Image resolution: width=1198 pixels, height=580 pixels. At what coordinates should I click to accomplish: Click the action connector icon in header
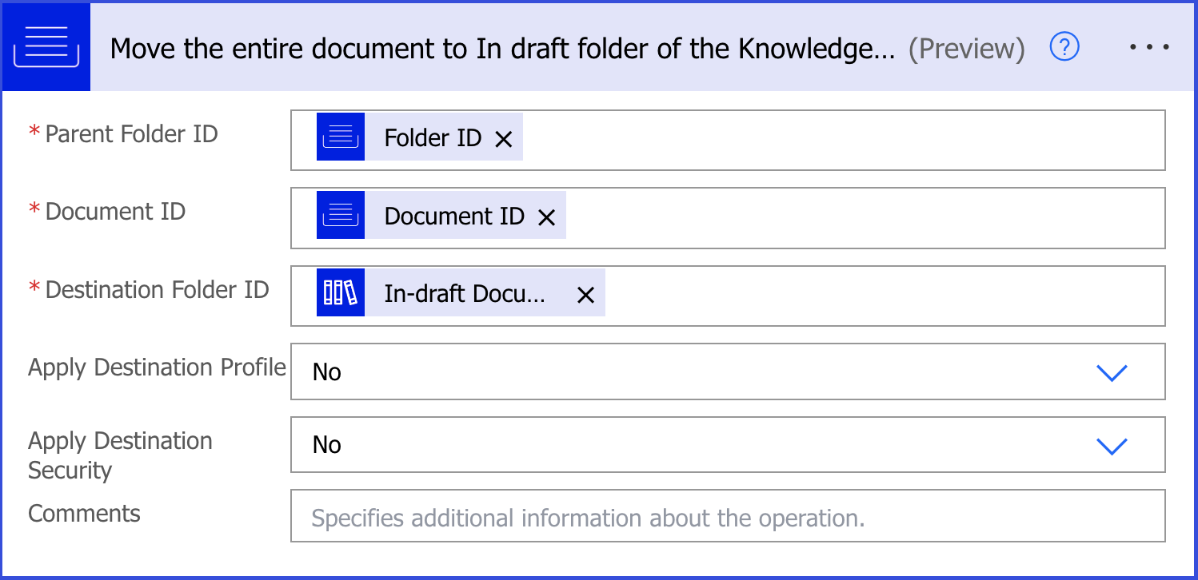click(x=46, y=47)
